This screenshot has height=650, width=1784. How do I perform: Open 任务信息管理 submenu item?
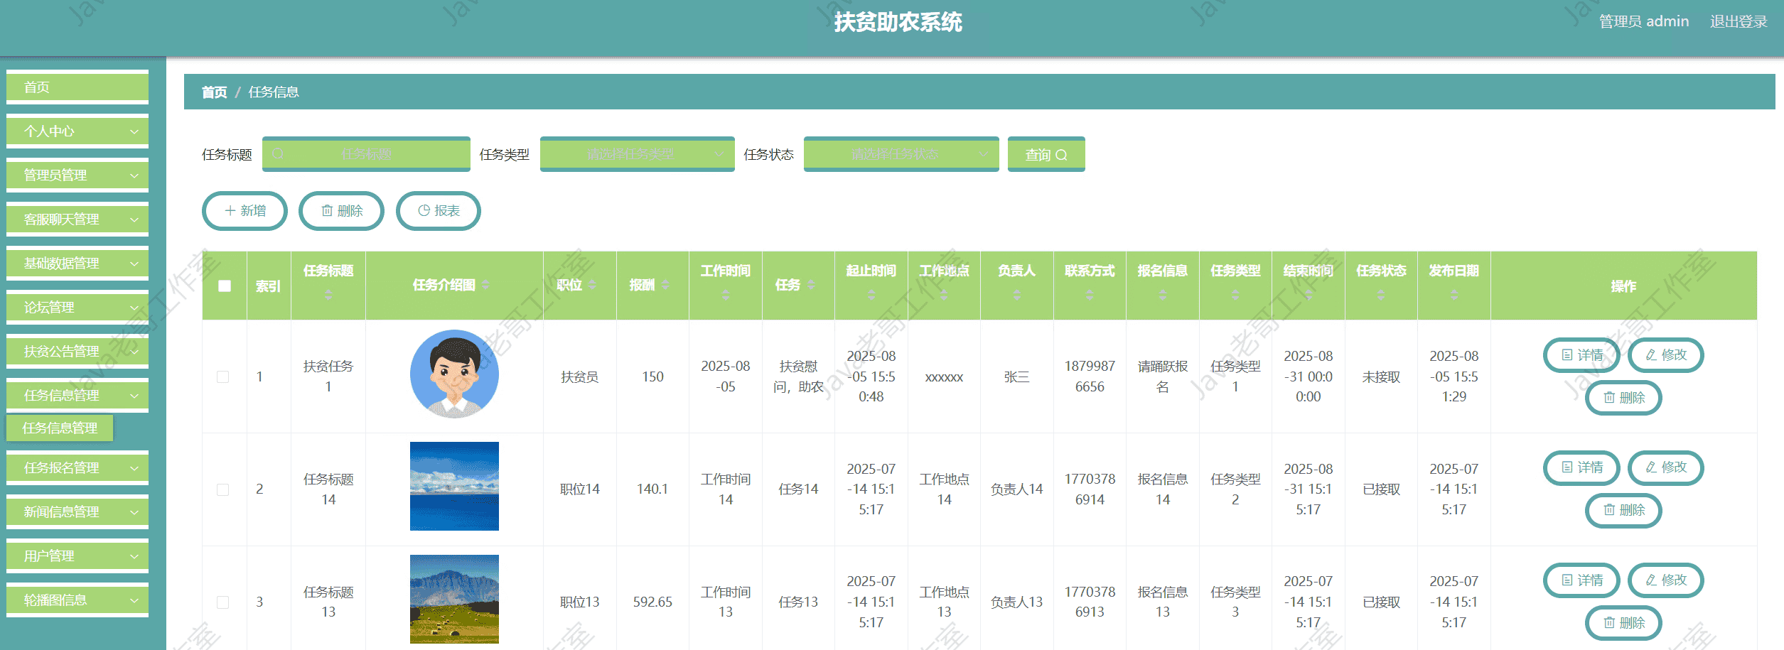pos(60,428)
